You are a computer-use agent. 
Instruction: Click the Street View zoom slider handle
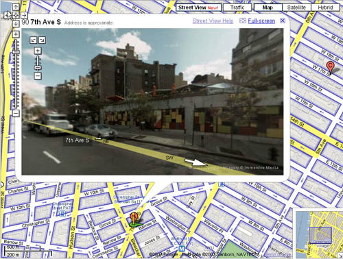pos(38,68)
